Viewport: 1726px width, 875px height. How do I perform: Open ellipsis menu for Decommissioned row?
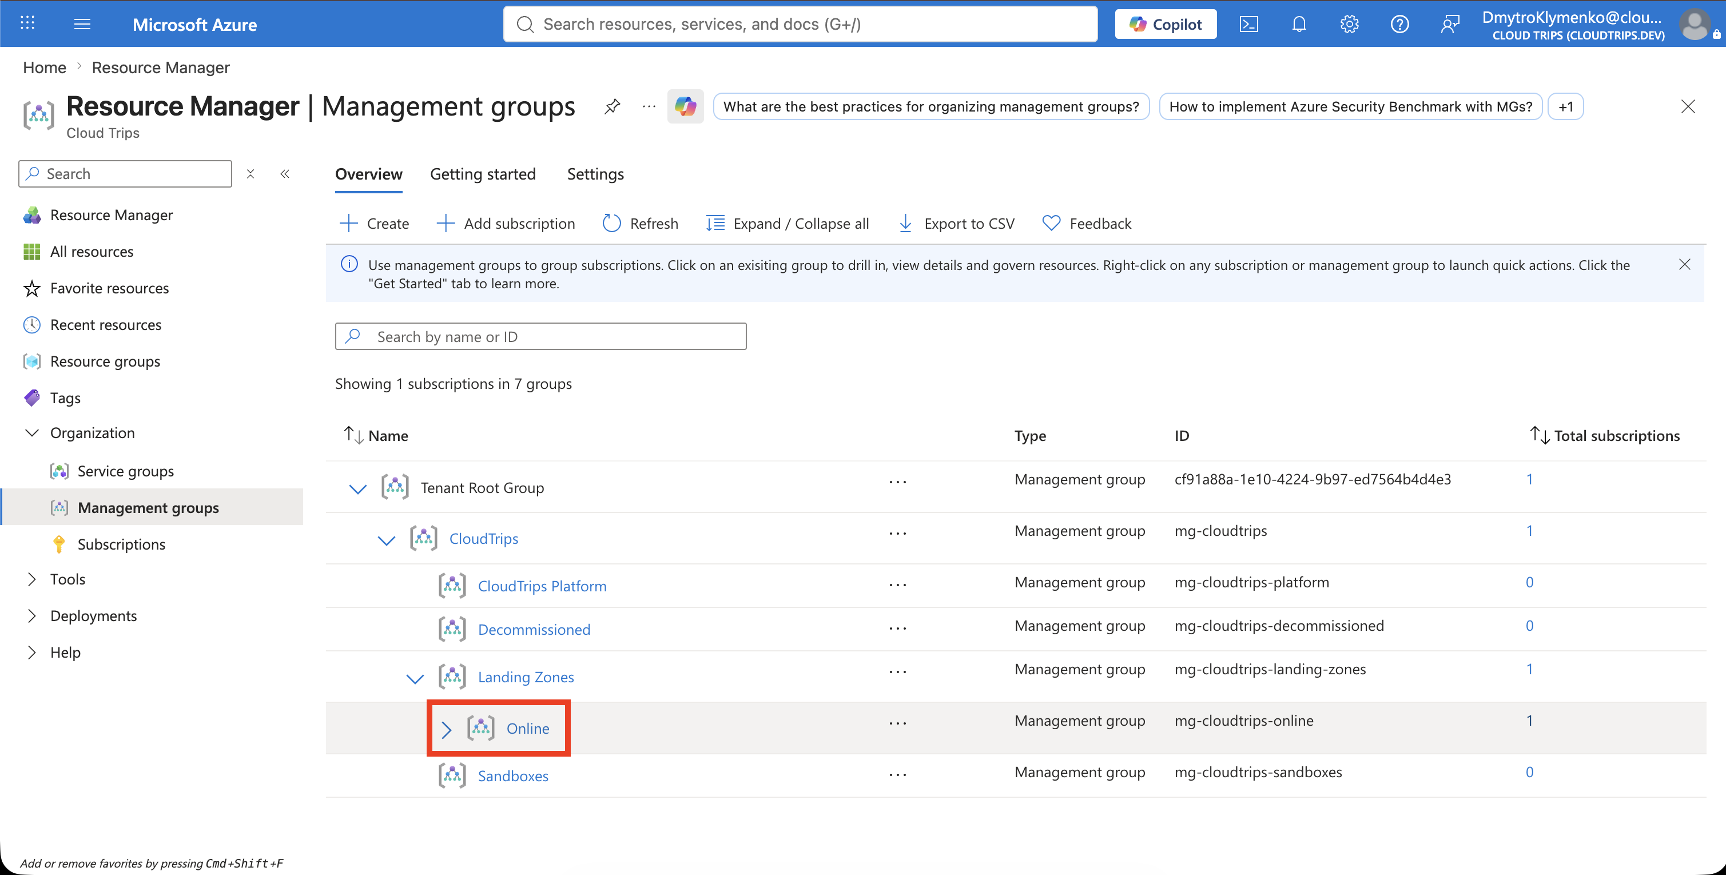897,628
